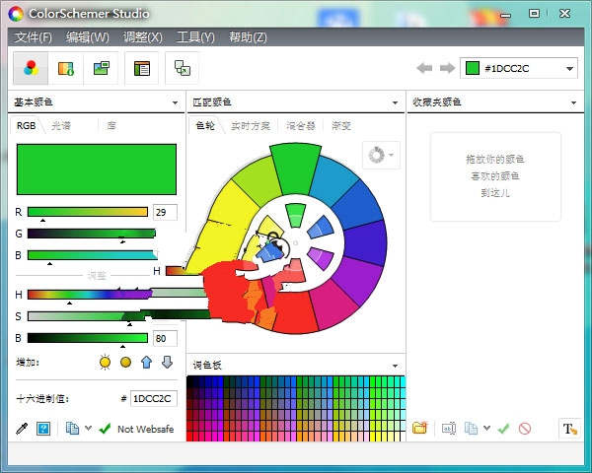Open the text contrast analyzer icon
This screenshot has height=473, width=592.
click(569, 429)
